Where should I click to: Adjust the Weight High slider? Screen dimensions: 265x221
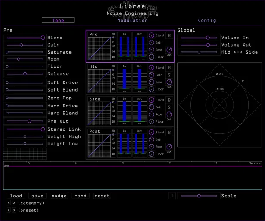(x=25, y=136)
